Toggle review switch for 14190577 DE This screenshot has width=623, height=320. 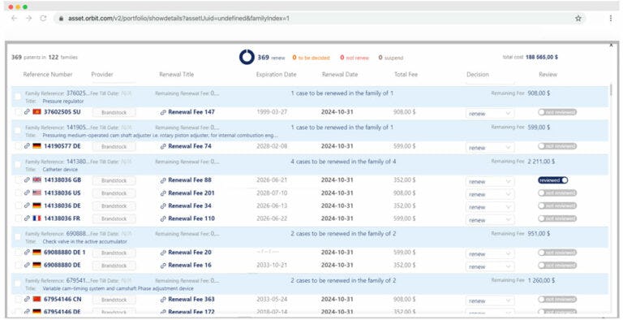pyautogui.click(x=557, y=146)
